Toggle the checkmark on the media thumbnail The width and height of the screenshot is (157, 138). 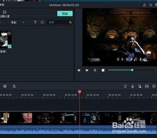(10, 46)
